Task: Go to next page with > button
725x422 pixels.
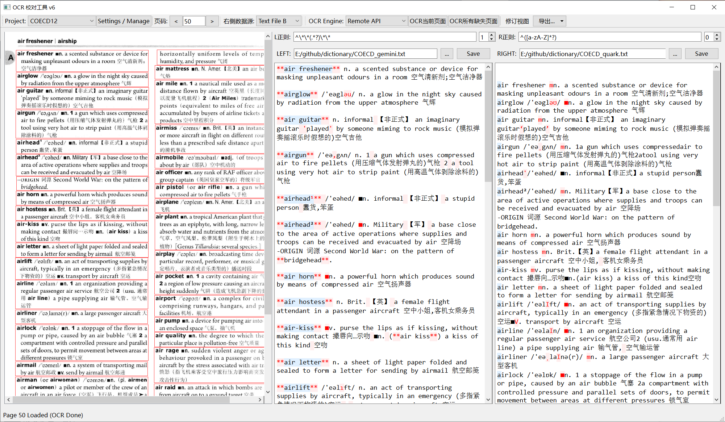Action: click(x=212, y=21)
